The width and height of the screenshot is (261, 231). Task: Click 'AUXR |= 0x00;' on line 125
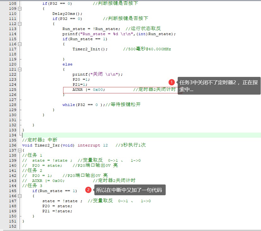pyautogui.click(x=89, y=90)
